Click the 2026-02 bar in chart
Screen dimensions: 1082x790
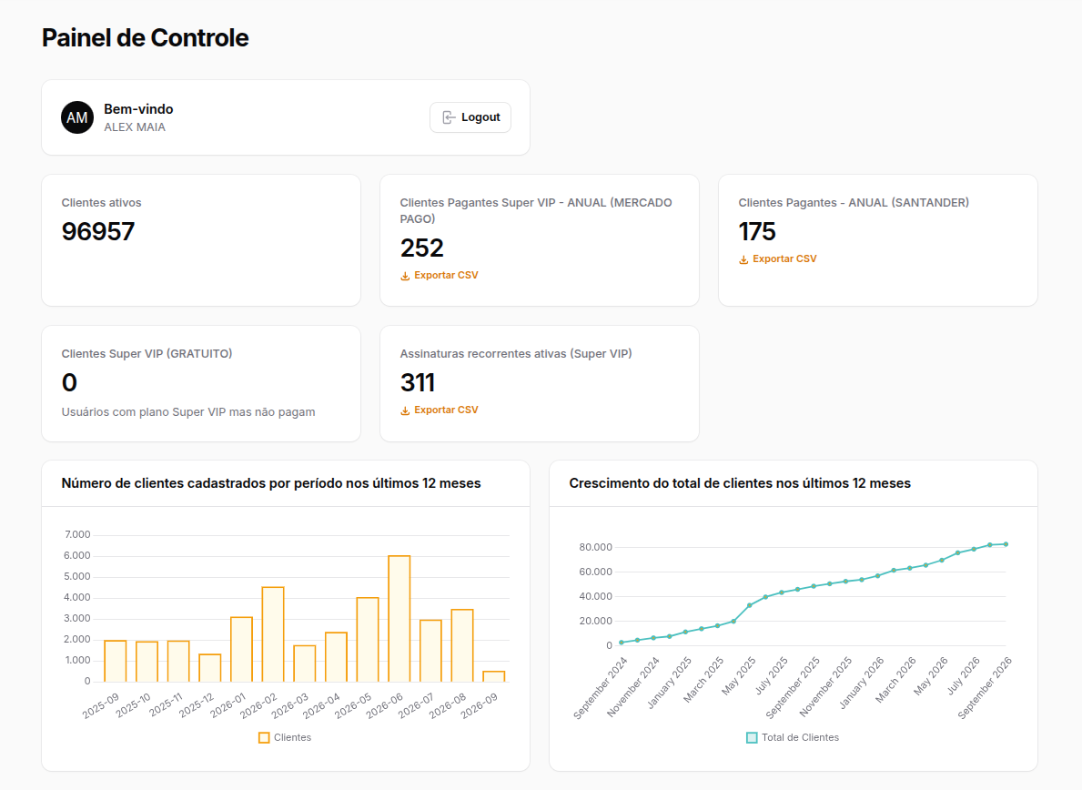[x=273, y=634]
